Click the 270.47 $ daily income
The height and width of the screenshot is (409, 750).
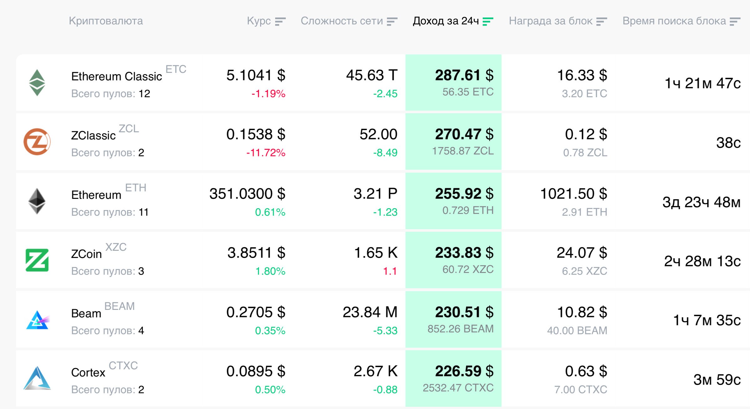[x=464, y=134]
